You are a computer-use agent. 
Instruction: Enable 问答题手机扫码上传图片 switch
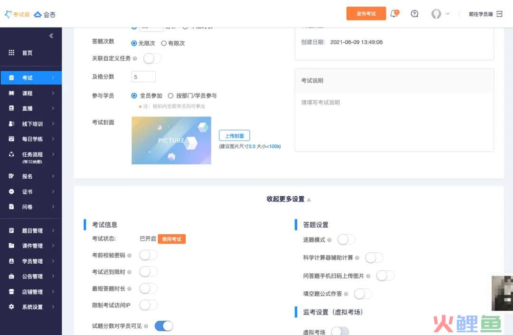tap(385, 276)
